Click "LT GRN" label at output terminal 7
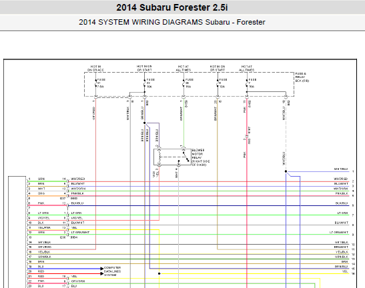365x288 pixels. (343, 213)
